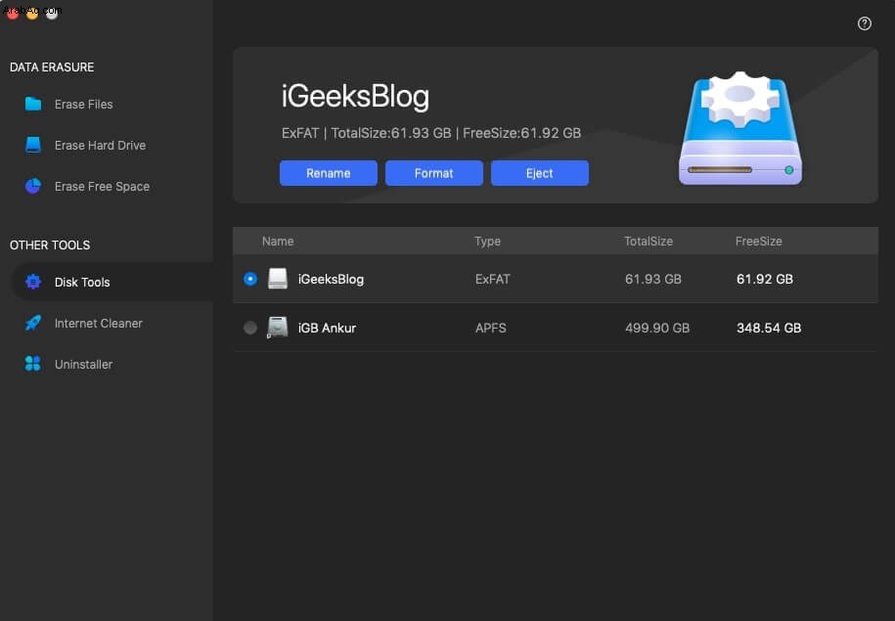Click iGeeksBlog name in drive list
Screen dimensions: 895x621
331,279
